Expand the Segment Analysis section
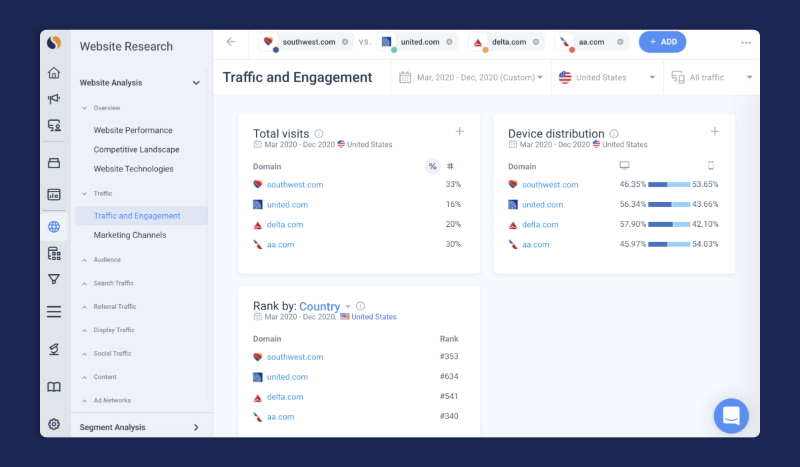 196,427
